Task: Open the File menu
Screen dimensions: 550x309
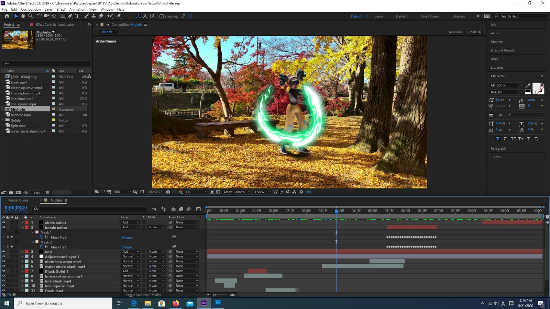Action: click(x=4, y=9)
